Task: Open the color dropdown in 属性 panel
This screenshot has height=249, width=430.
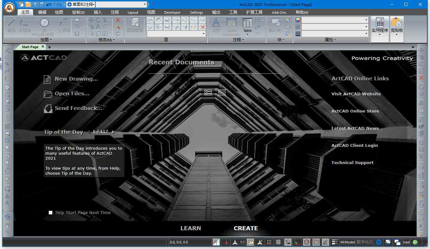Action: 335,20
